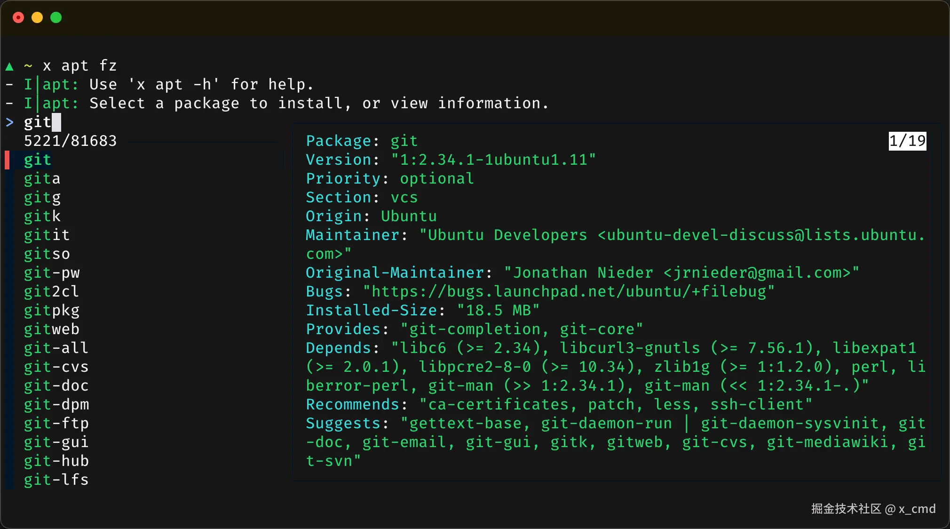Select the git-hub package entry
The width and height of the screenshot is (950, 529).
coord(56,461)
